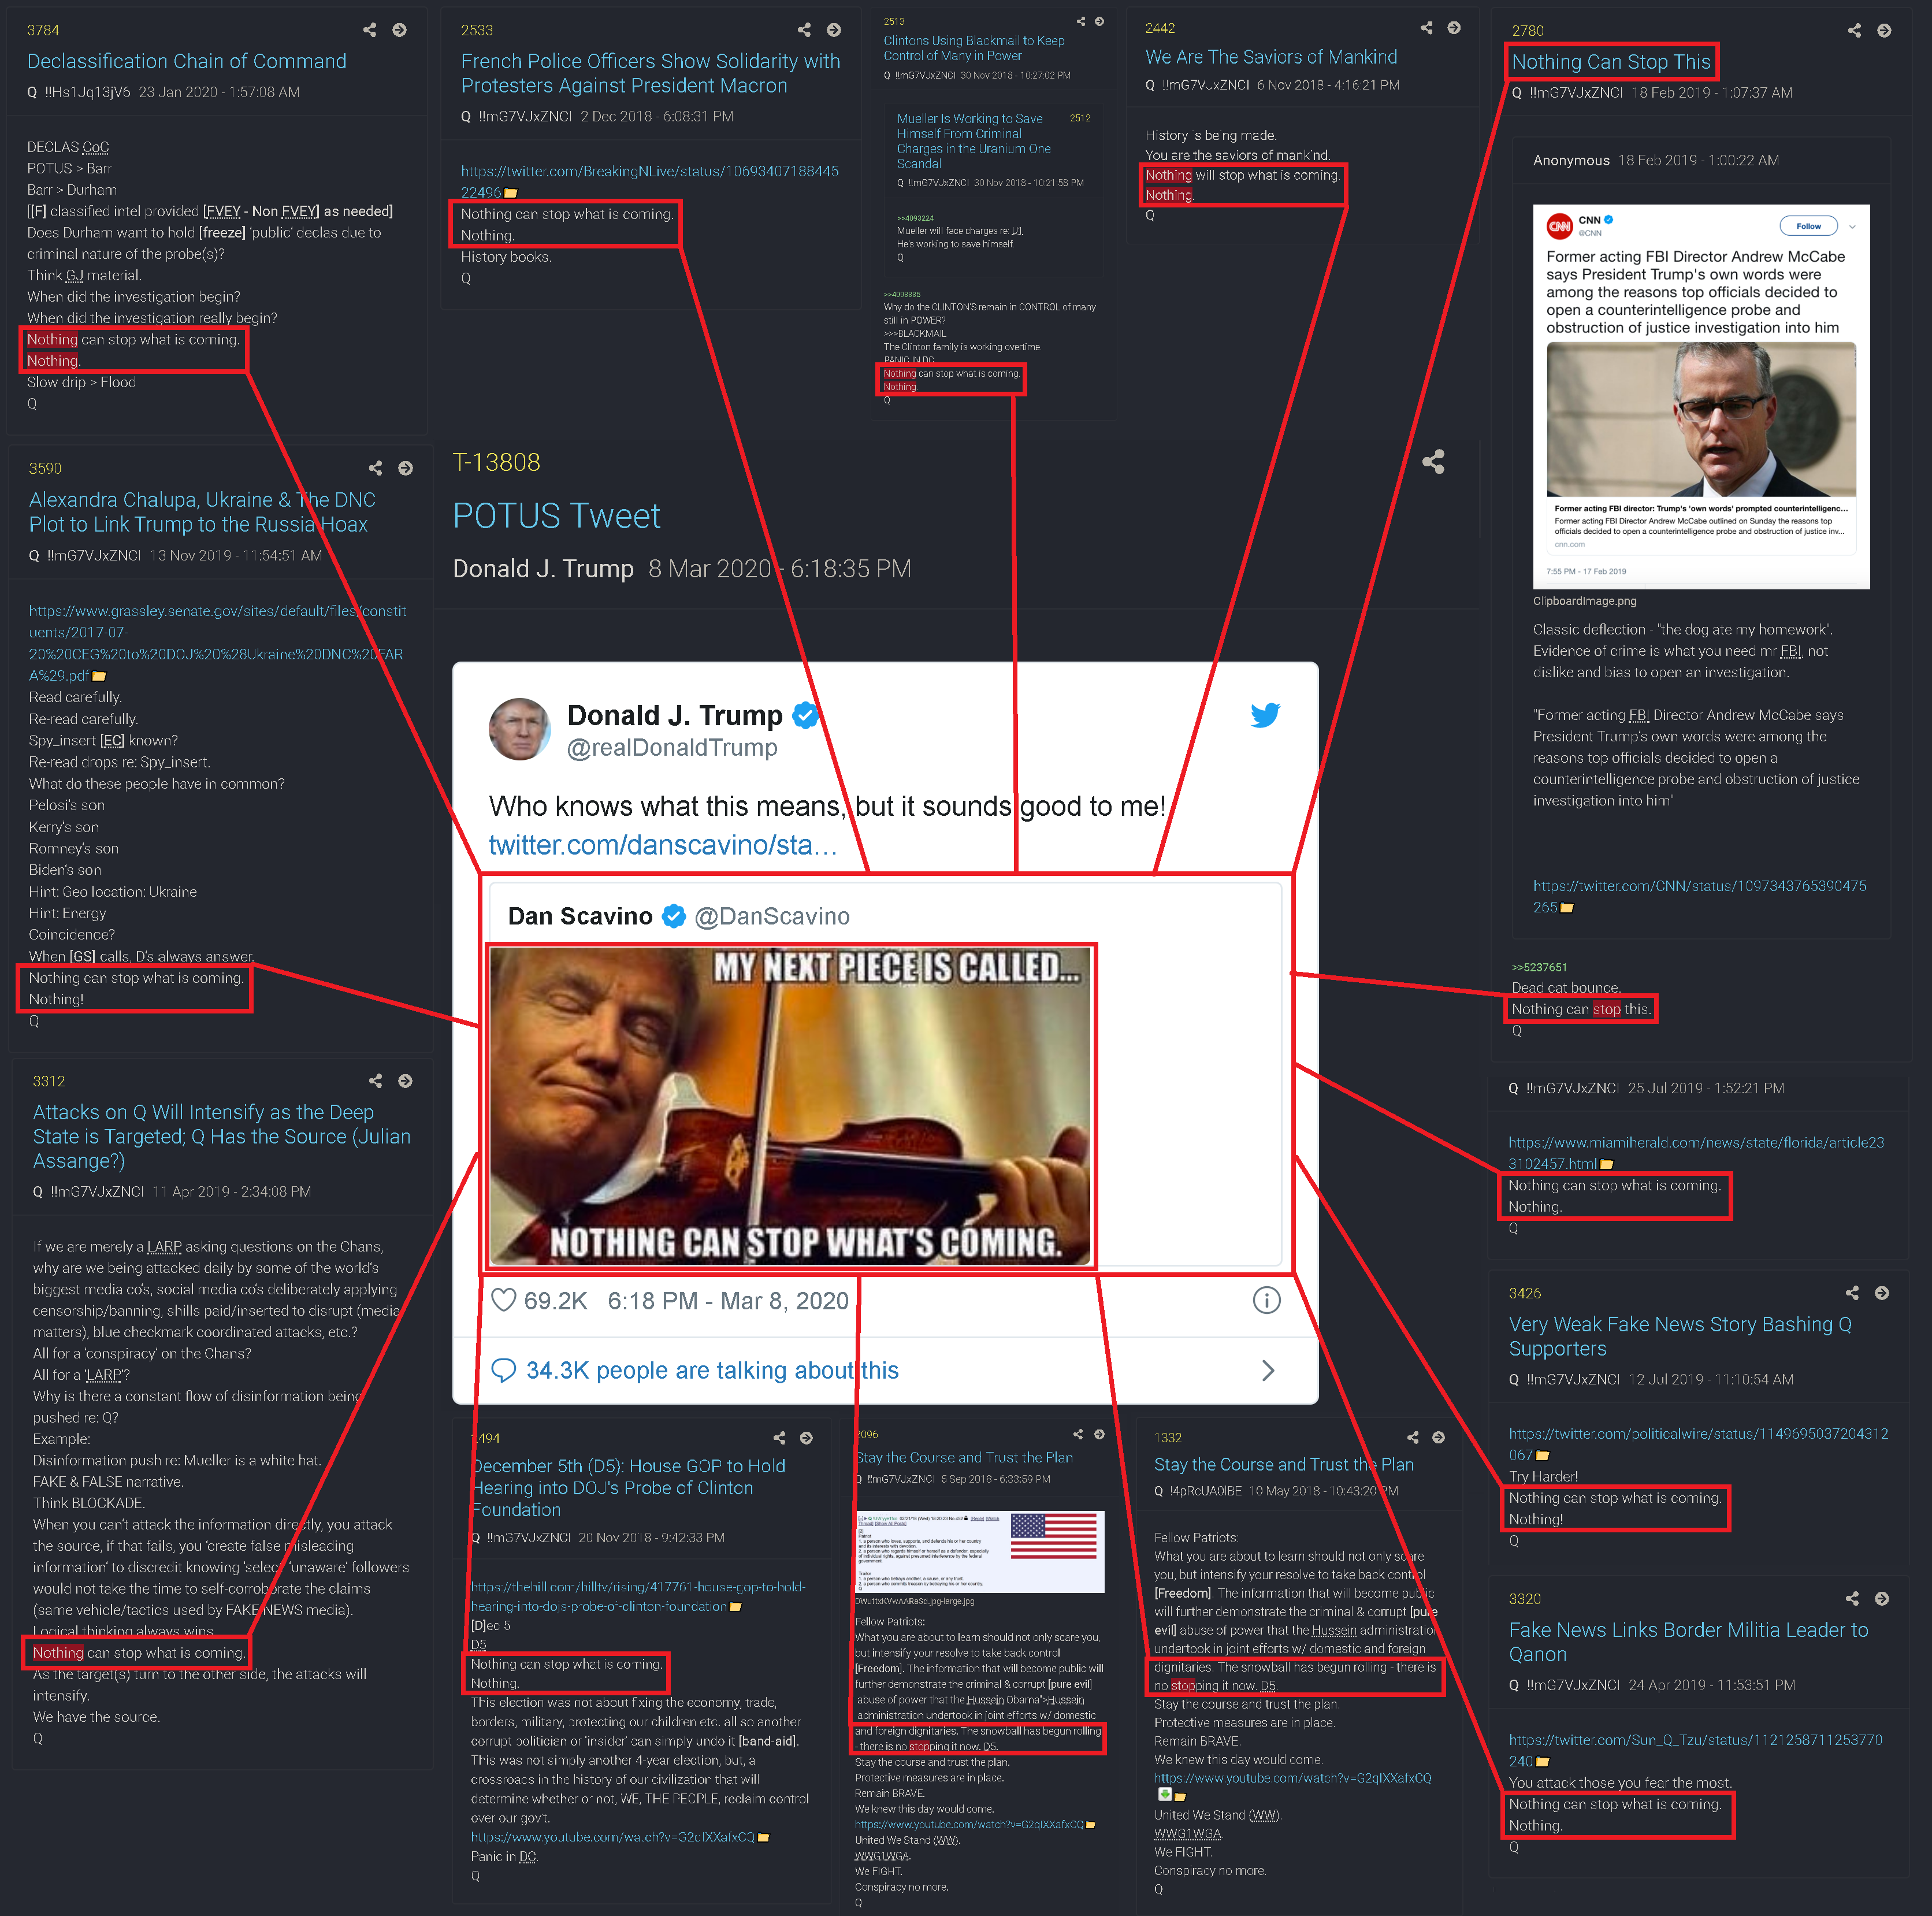Screen dimensions: 1932x1916
Task: Open tweet info circle icon
Action: tap(1266, 1300)
